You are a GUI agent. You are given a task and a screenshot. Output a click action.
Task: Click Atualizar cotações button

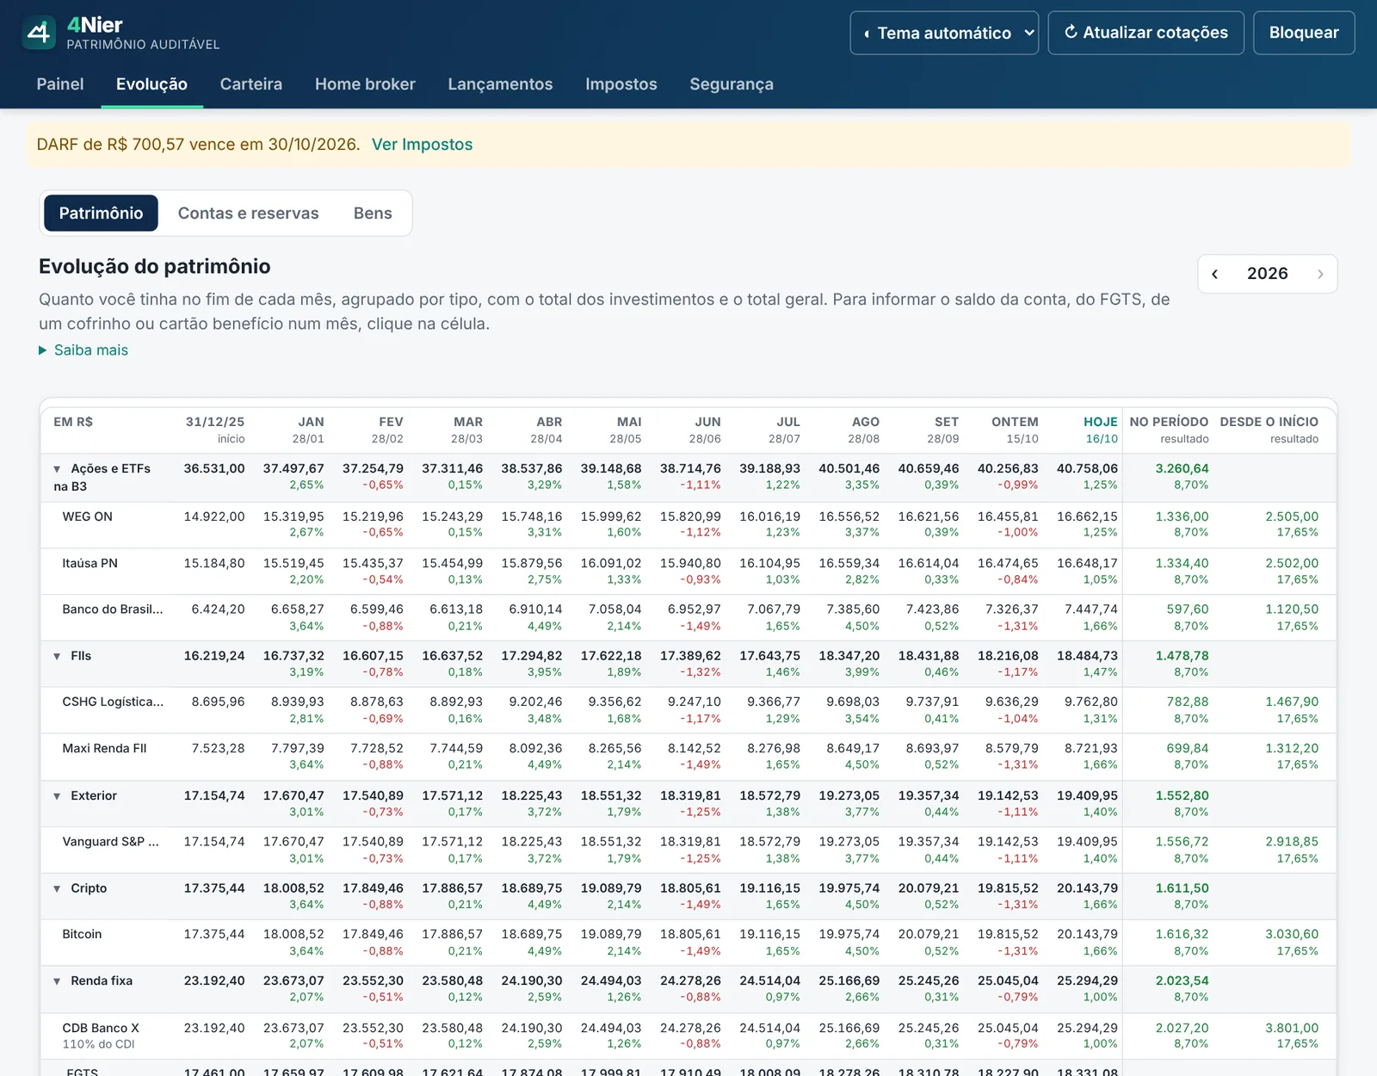point(1145,33)
